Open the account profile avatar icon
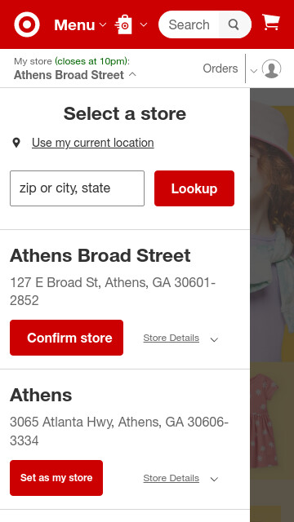This screenshot has width=294, height=522. point(271,69)
